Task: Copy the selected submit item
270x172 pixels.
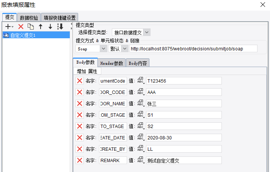Action: point(31,27)
